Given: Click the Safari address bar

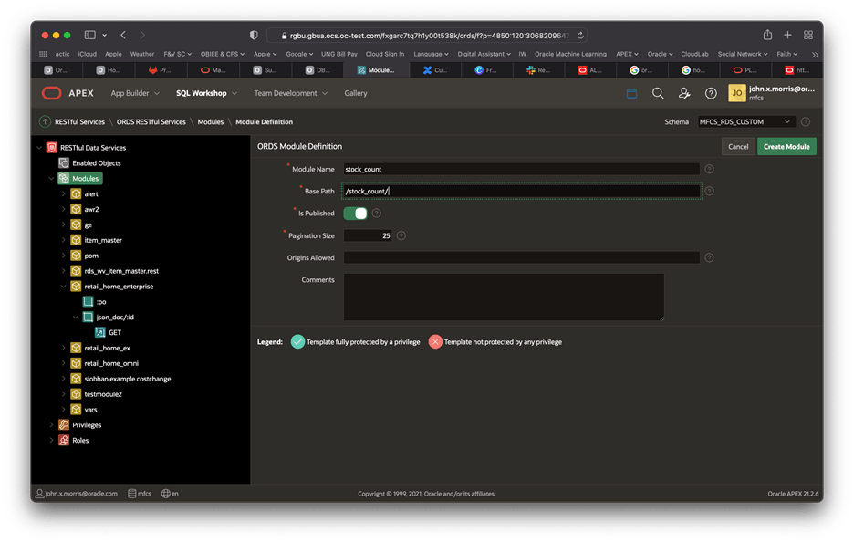Looking at the screenshot, I should [x=426, y=36].
